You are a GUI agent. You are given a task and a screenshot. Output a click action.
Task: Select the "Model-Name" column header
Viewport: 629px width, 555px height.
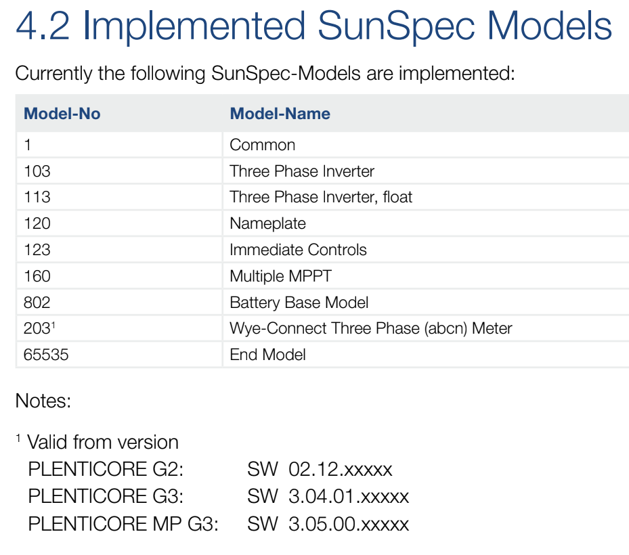click(x=280, y=113)
